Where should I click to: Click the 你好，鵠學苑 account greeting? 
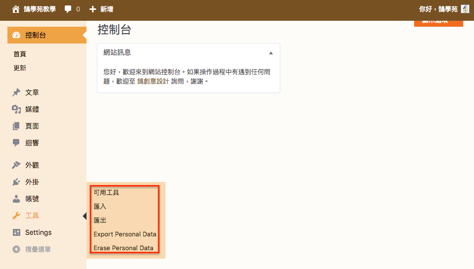[438, 9]
